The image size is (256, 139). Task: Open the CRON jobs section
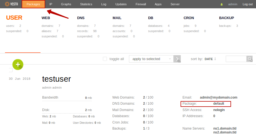(189, 18)
